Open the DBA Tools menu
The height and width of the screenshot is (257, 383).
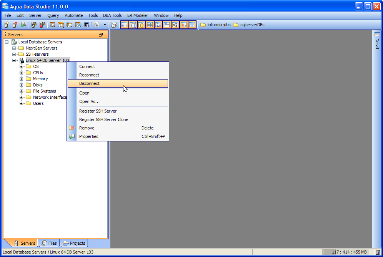tap(112, 15)
